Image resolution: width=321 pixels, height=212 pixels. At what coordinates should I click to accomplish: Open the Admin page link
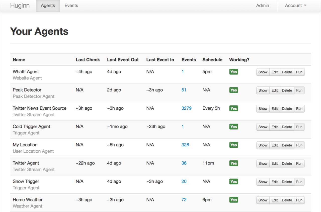(263, 6)
